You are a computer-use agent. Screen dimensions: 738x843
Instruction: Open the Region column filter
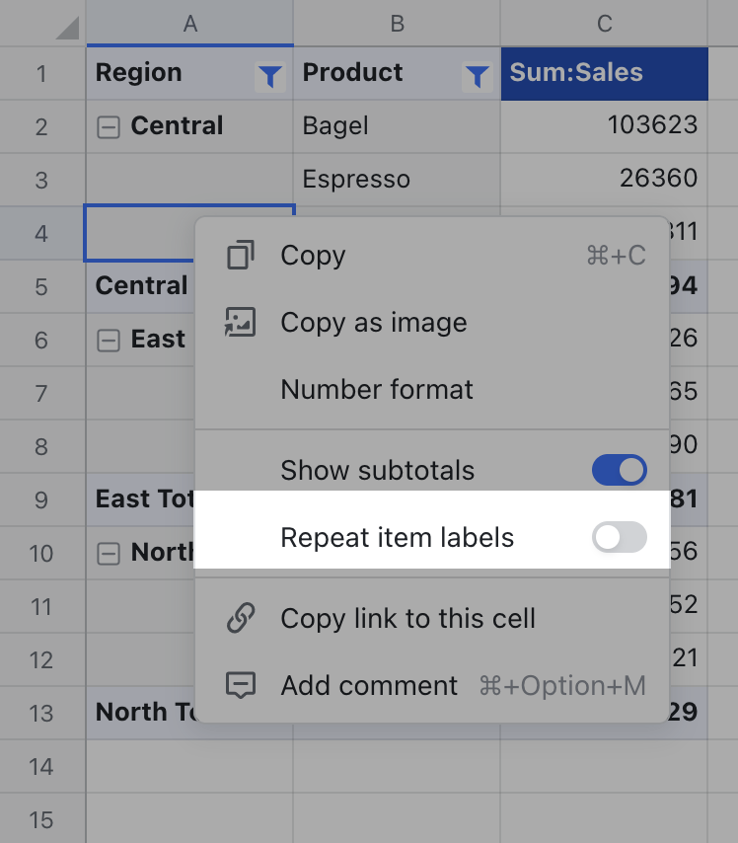point(268,76)
